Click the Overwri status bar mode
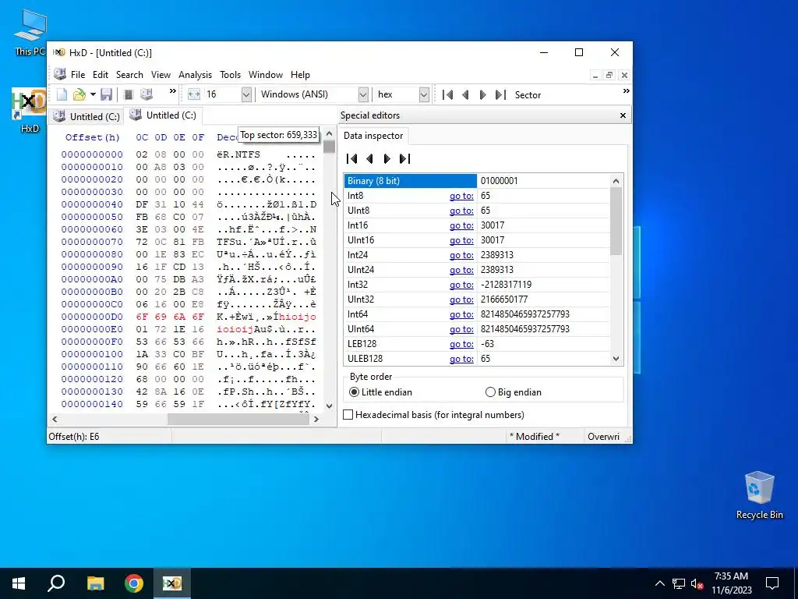 tap(604, 437)
